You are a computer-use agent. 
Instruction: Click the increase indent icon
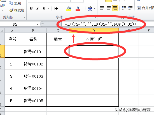(130, 8)
